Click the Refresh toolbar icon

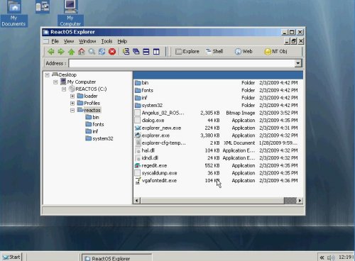pyautogui.click(x=102, y=52)
